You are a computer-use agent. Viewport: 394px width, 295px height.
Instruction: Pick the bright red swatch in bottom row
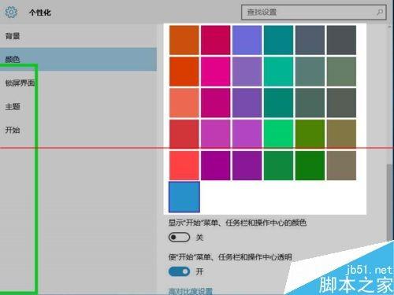pyautogui.click(x=184, y=165)
